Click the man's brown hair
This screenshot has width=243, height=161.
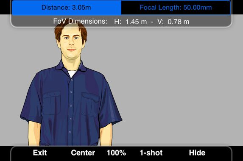pos(70,30)
